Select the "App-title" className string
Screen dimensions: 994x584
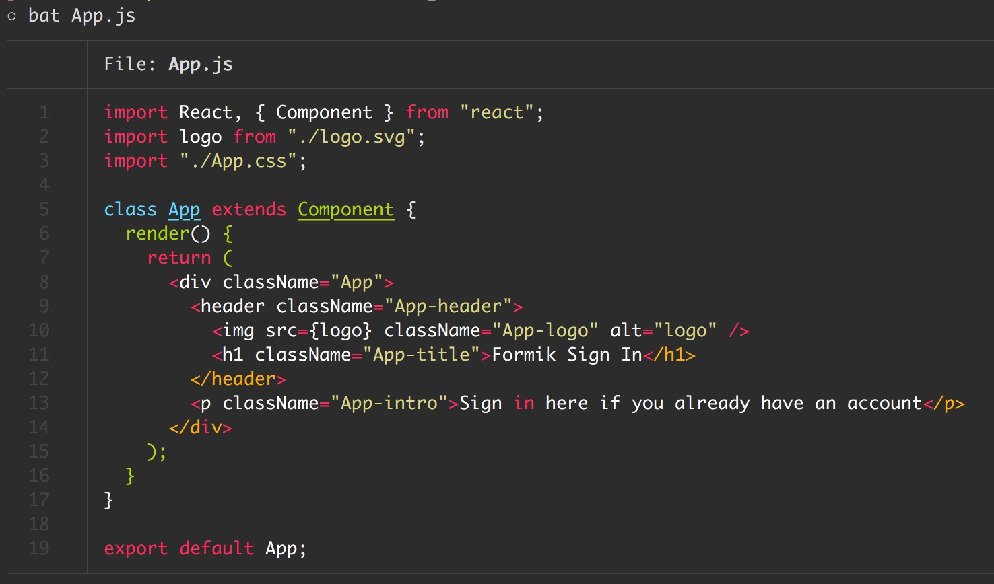(421, 355)
